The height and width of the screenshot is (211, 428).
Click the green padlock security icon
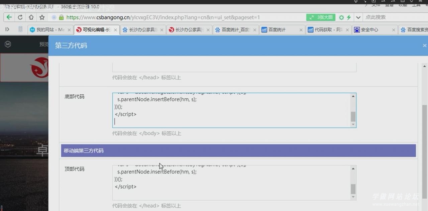coord(61,17)
